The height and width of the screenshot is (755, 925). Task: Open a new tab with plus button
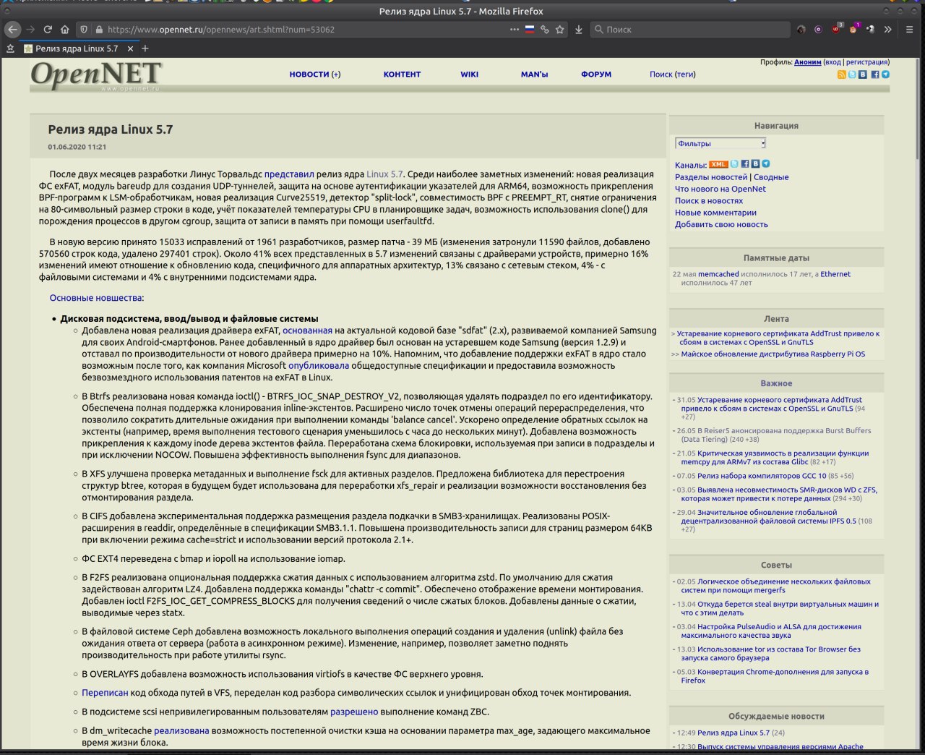[145, 48]
